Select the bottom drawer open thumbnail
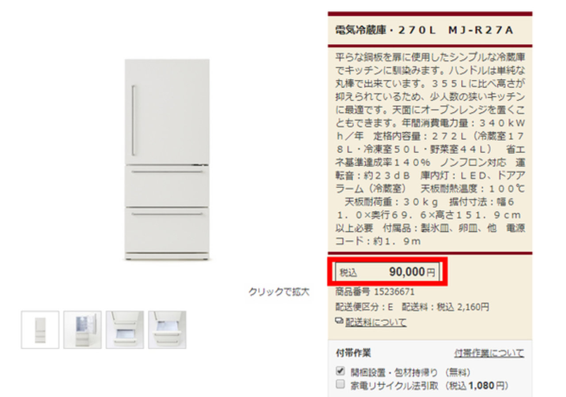Viewport: 566px width, 397px height. pos(167,329)
